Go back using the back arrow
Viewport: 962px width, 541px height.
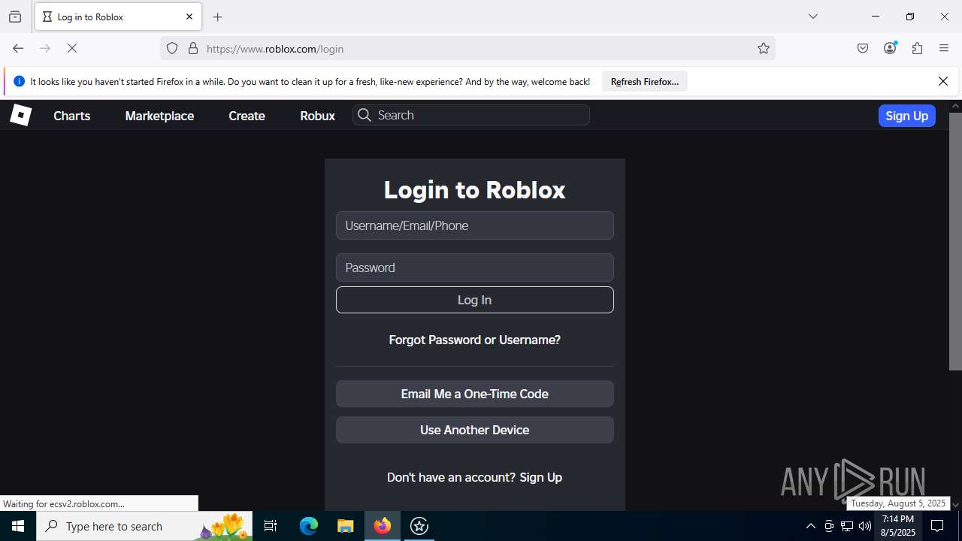coord(18,48)
